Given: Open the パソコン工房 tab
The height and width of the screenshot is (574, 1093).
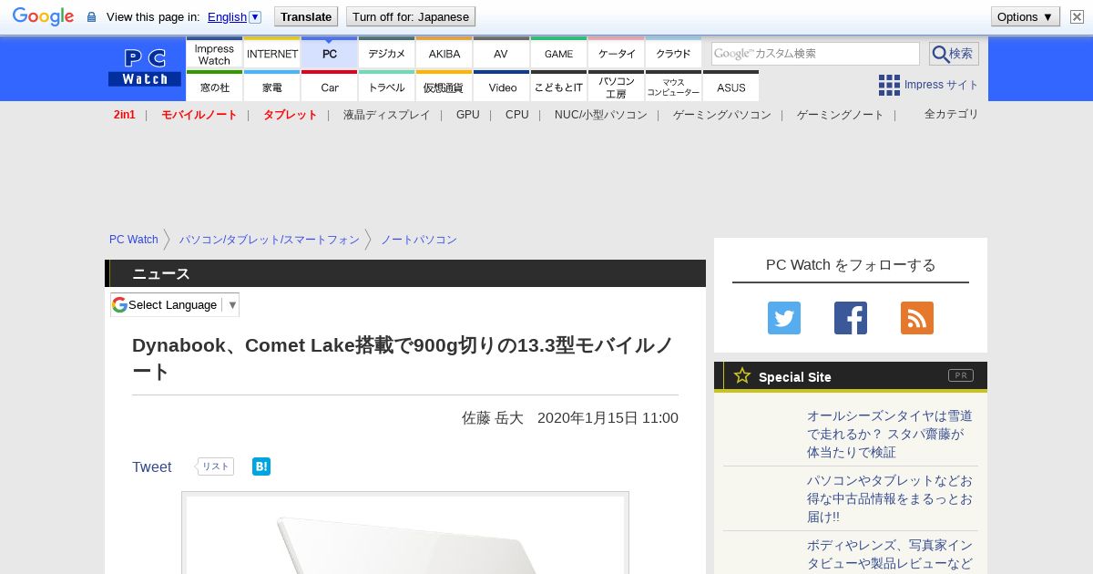Looking at the screenshot, I should [617, 87].
